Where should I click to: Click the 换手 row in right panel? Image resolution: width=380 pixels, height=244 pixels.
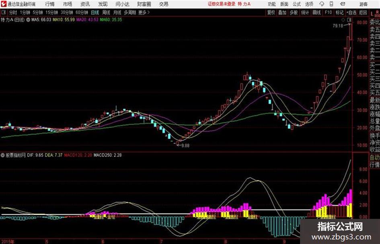tap(375, 135)
